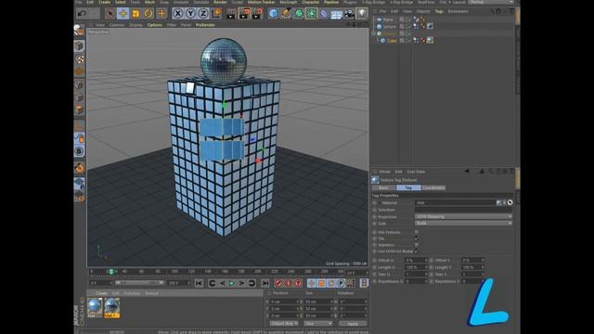Toggle Use UVW for Bump checkbox

tap(417, 251)
